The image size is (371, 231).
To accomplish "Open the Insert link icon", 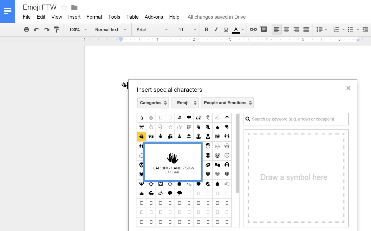I will [253, 30].
